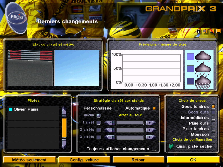Click the Automatique label
Viewport: 223px width, 167px height.
[x=137, y=108]
